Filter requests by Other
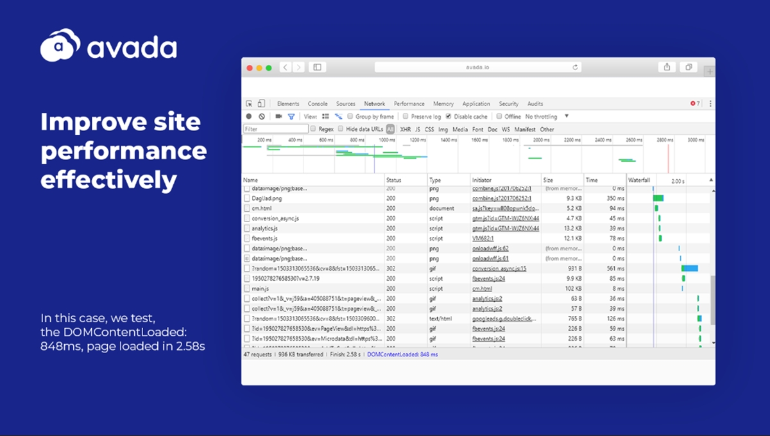Viewport: 770px width, 436px height. pyautogui.click(x=547, y=129)
